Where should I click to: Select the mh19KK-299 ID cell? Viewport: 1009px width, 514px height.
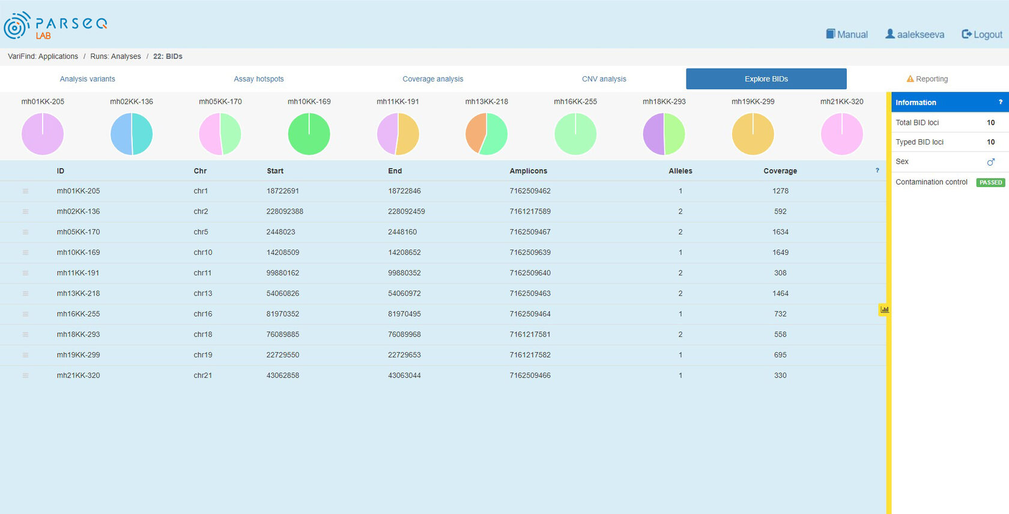tap(79, 355)
